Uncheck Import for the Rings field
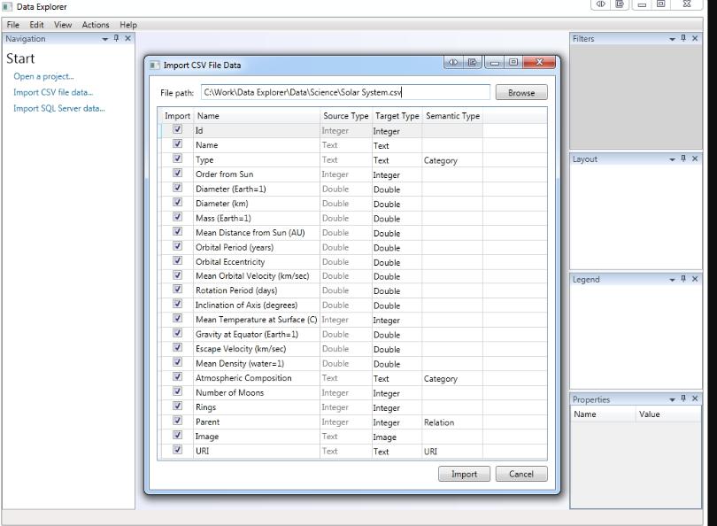 click(x=177, y=407)
